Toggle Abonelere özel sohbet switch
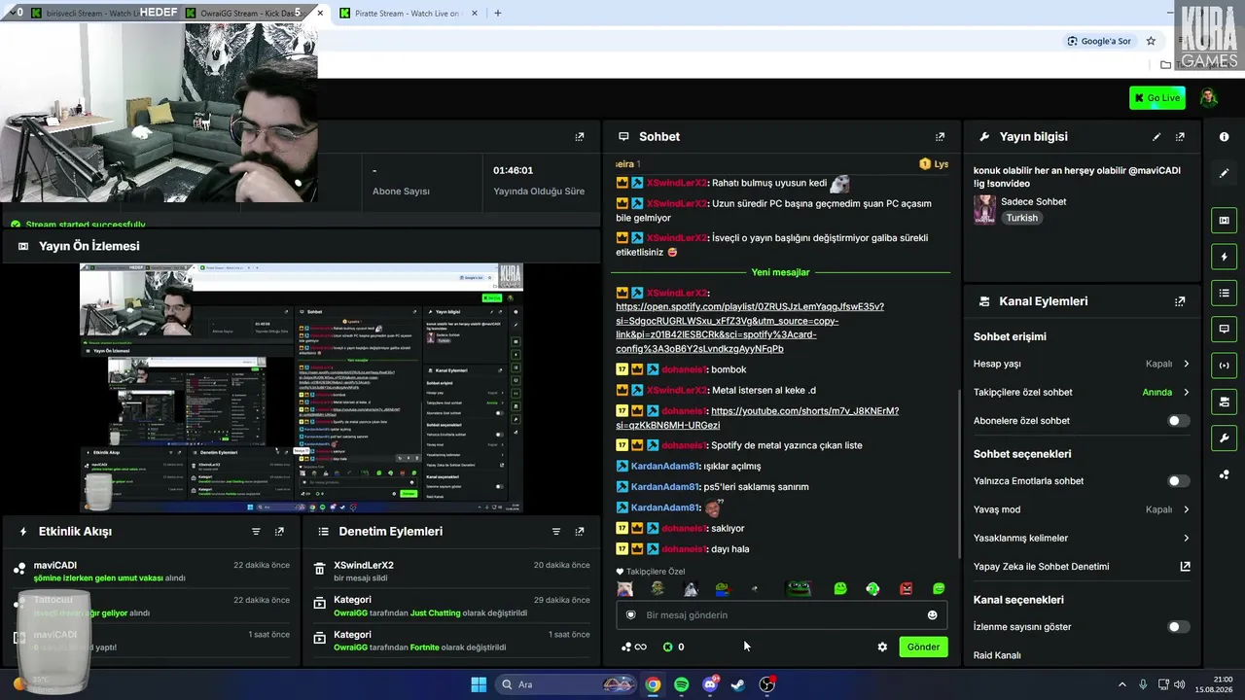The height and width of the screenshot is (700, 1245). [x=1177, y=421]
